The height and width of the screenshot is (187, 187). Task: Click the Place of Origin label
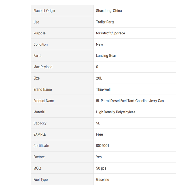pyautogui.click(x=44, y=11)
